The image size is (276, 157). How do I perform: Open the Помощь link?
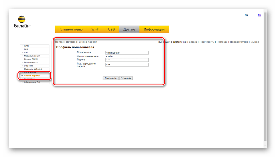click(222, 42)
